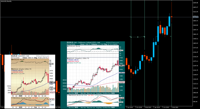Click the $GOLD Daily chart thumbnail image

pyautogui.click(x=30, y=82)
